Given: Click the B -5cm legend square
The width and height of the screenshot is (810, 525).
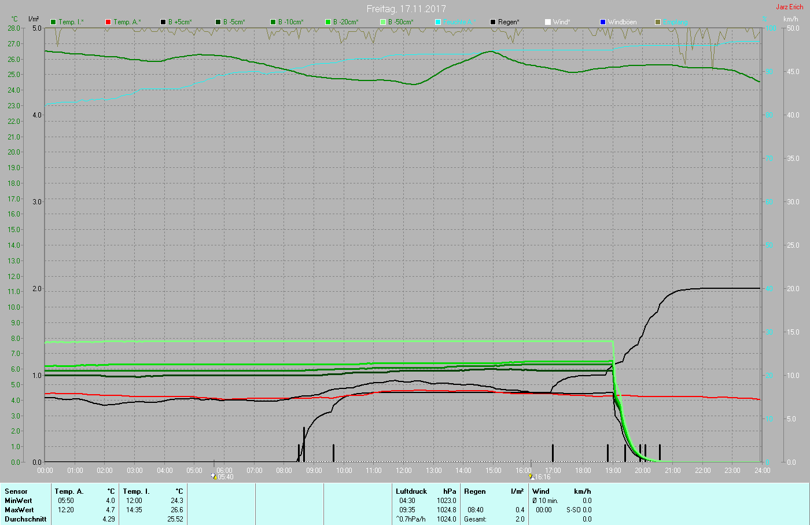Looking at the screenshot, I should [218, 22].
